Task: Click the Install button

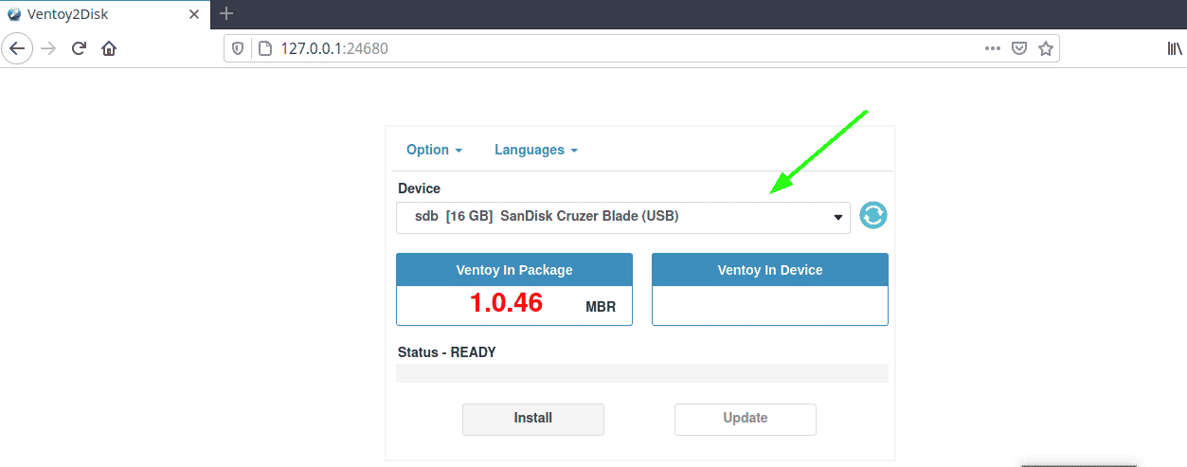Action: [x=533, y=419]
